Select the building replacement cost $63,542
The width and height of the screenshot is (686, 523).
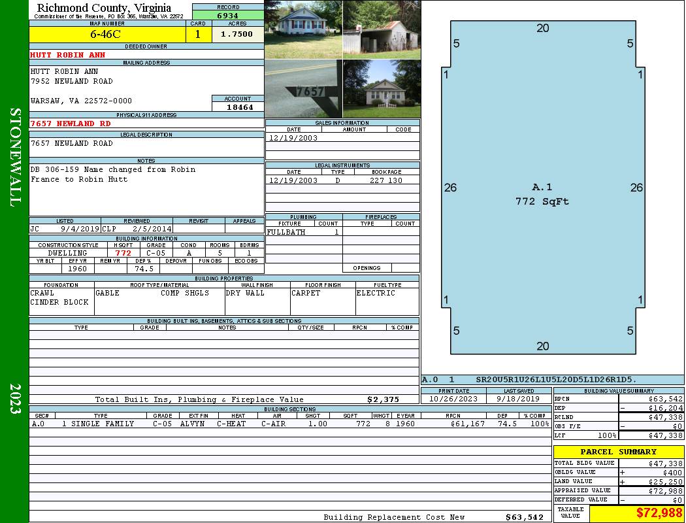[524, 517]
